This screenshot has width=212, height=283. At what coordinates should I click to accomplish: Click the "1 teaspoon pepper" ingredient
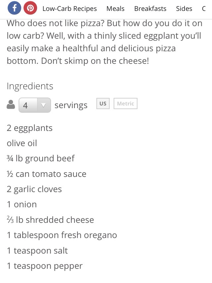[45, 266]
